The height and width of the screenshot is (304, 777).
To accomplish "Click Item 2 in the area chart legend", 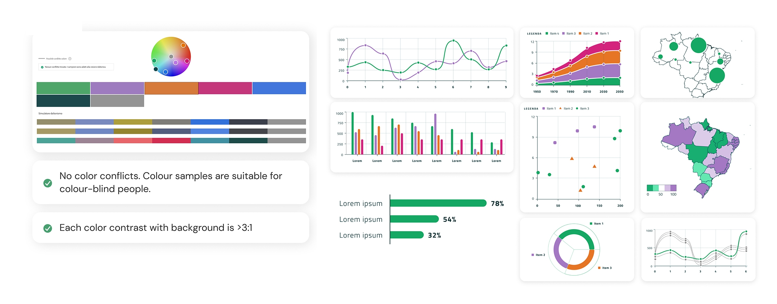I will click(x=585, y=34).
